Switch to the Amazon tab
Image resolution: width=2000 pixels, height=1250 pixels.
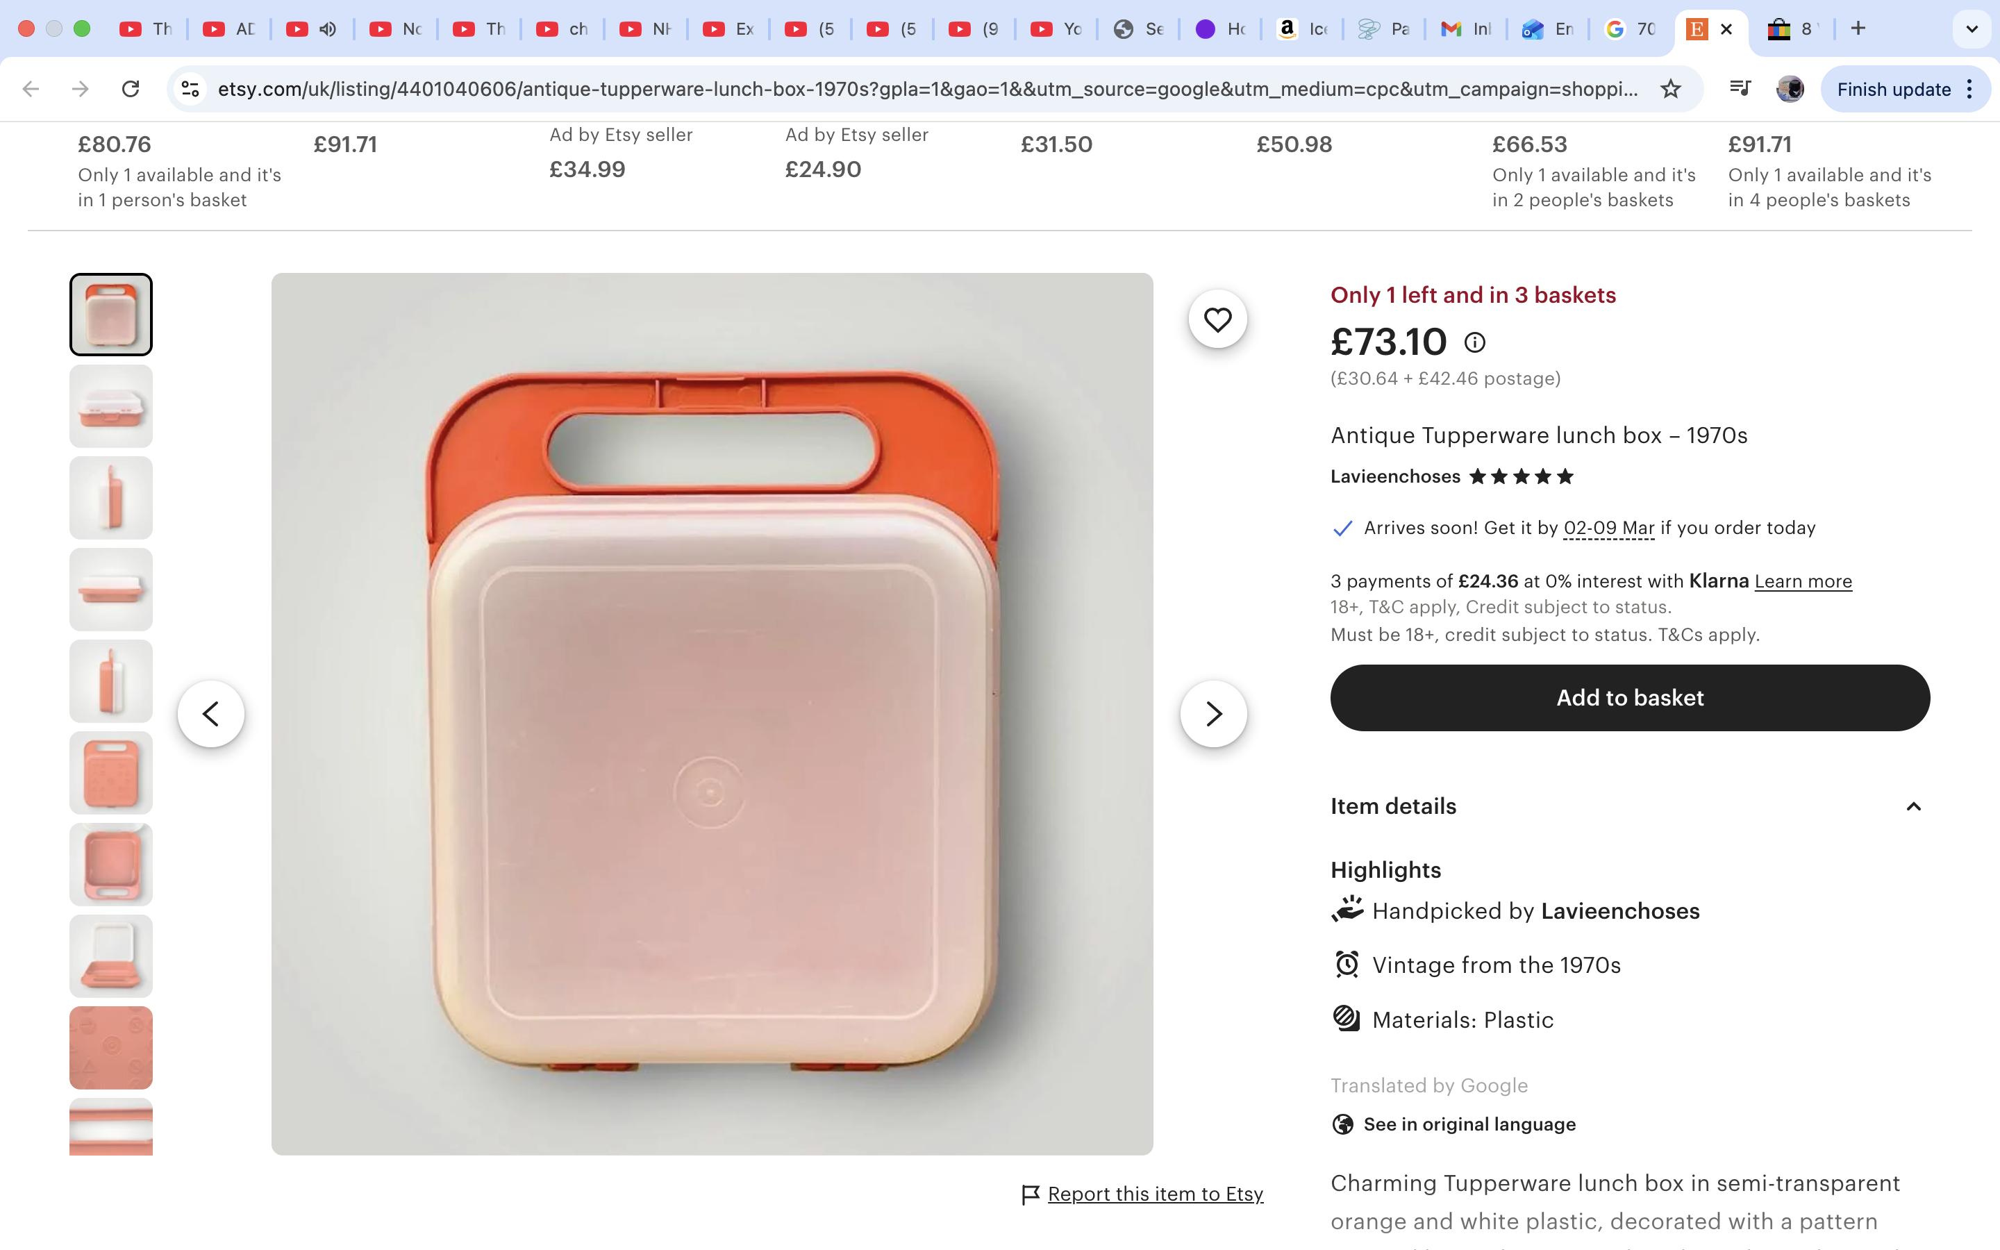(x=1301, y=29)
